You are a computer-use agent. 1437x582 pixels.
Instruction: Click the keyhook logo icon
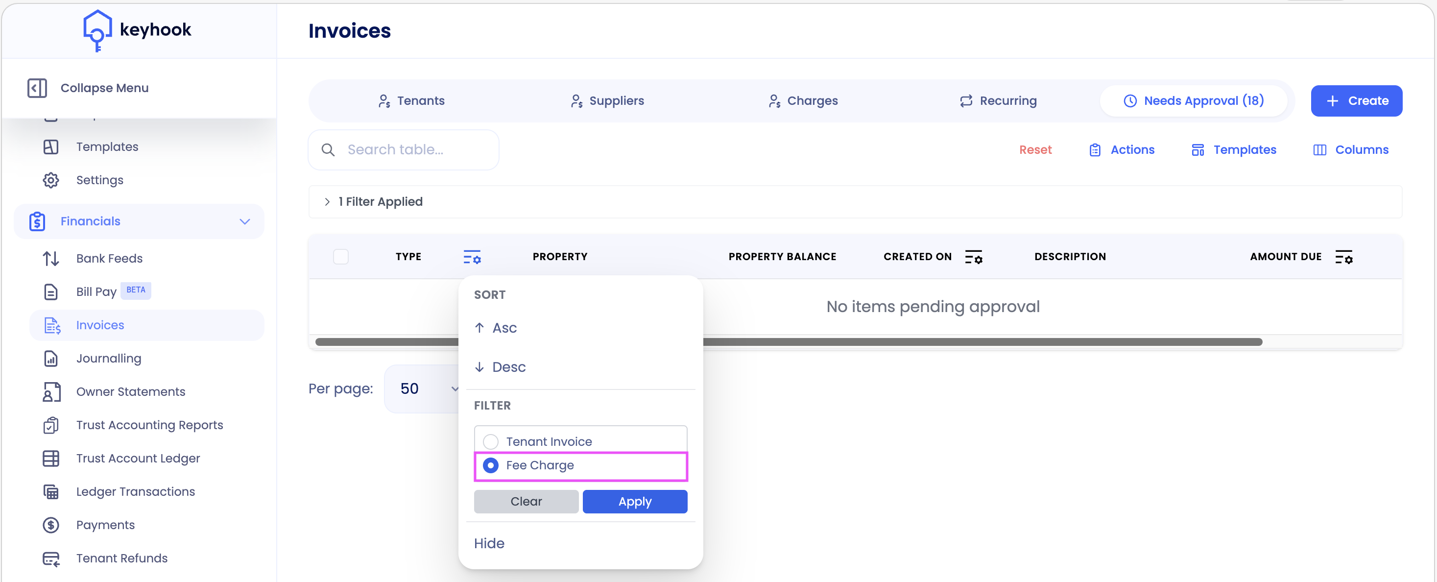click(x=97, y=31)
